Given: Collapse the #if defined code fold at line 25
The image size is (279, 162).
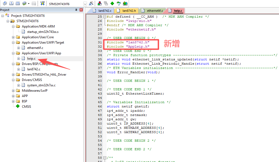Looking at the screenshot, I should point(104,17).
